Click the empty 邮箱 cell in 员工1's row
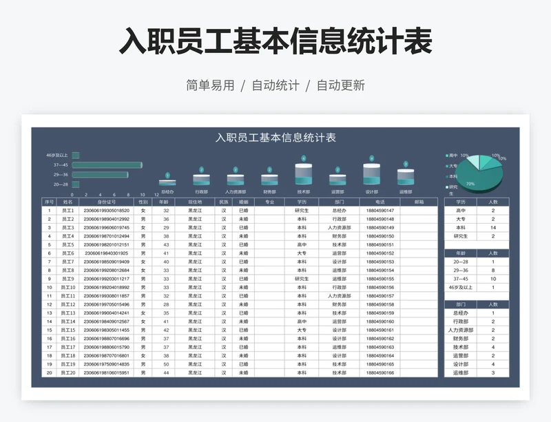The image size is (551, 422). (419, 211)
